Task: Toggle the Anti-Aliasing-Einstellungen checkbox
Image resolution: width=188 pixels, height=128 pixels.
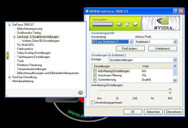Action: pyautogui.click(x=95, y=71)
